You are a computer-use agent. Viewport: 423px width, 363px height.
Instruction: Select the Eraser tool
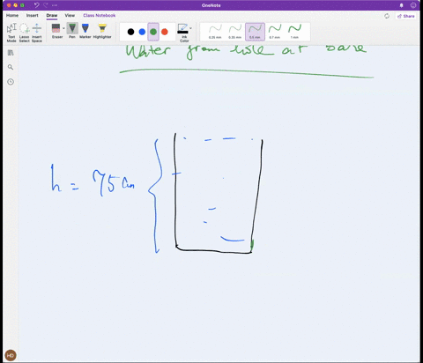pyautogui.click(x=56, y=31)
